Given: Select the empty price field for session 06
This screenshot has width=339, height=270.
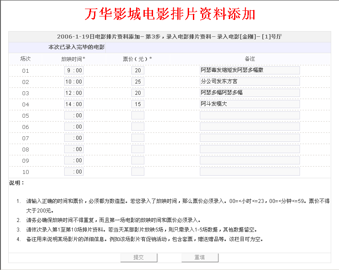Looking at the screenshot, I should point(138,127).
